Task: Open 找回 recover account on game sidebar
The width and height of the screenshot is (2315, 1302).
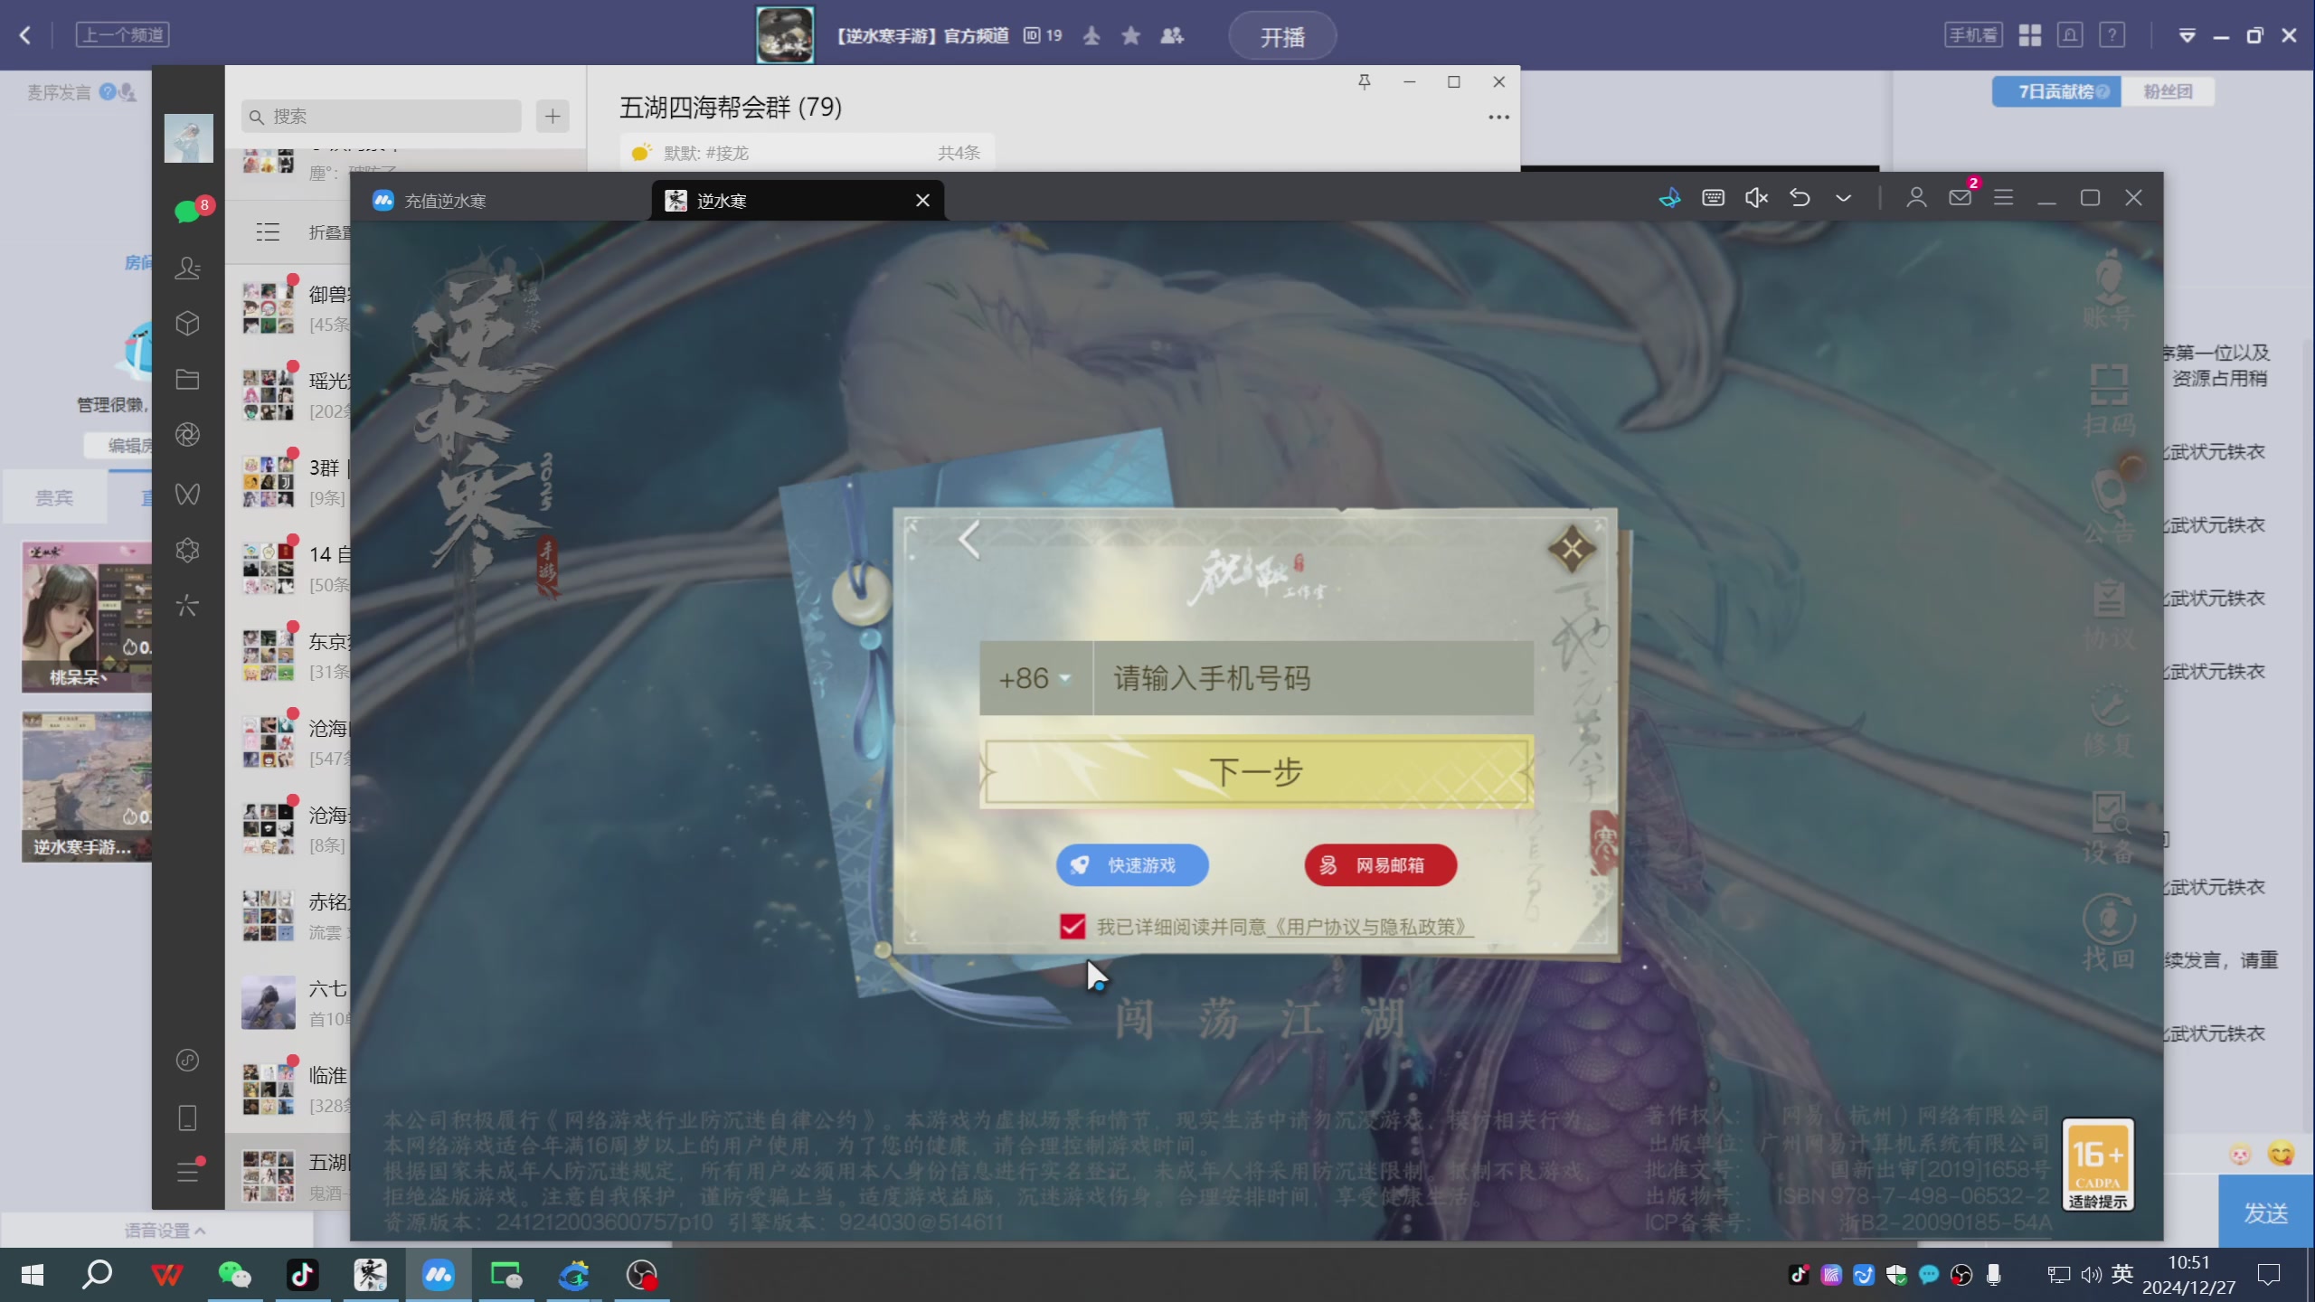Action: (x=2110, y=934)
